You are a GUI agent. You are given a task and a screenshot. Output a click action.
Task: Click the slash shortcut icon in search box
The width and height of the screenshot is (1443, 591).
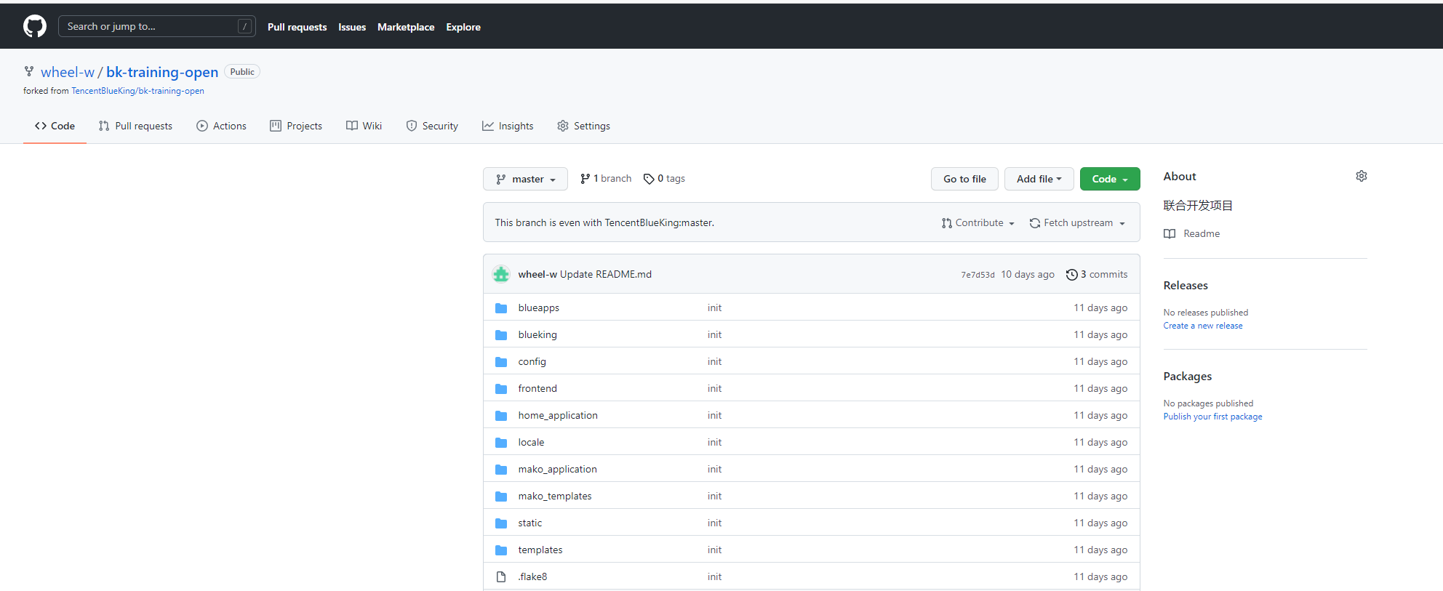pyautogui.click(x=245, y=26)
